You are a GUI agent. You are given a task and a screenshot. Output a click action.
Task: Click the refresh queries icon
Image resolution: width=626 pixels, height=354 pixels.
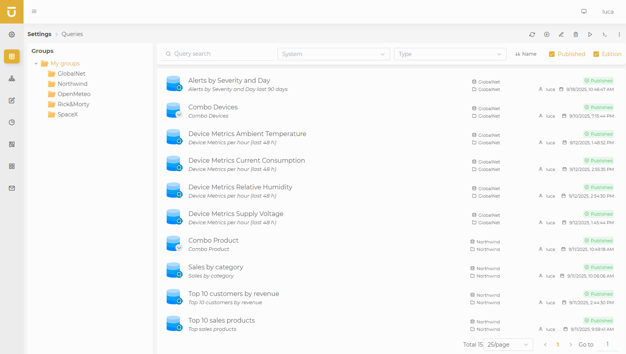click(x=532, y=34)
